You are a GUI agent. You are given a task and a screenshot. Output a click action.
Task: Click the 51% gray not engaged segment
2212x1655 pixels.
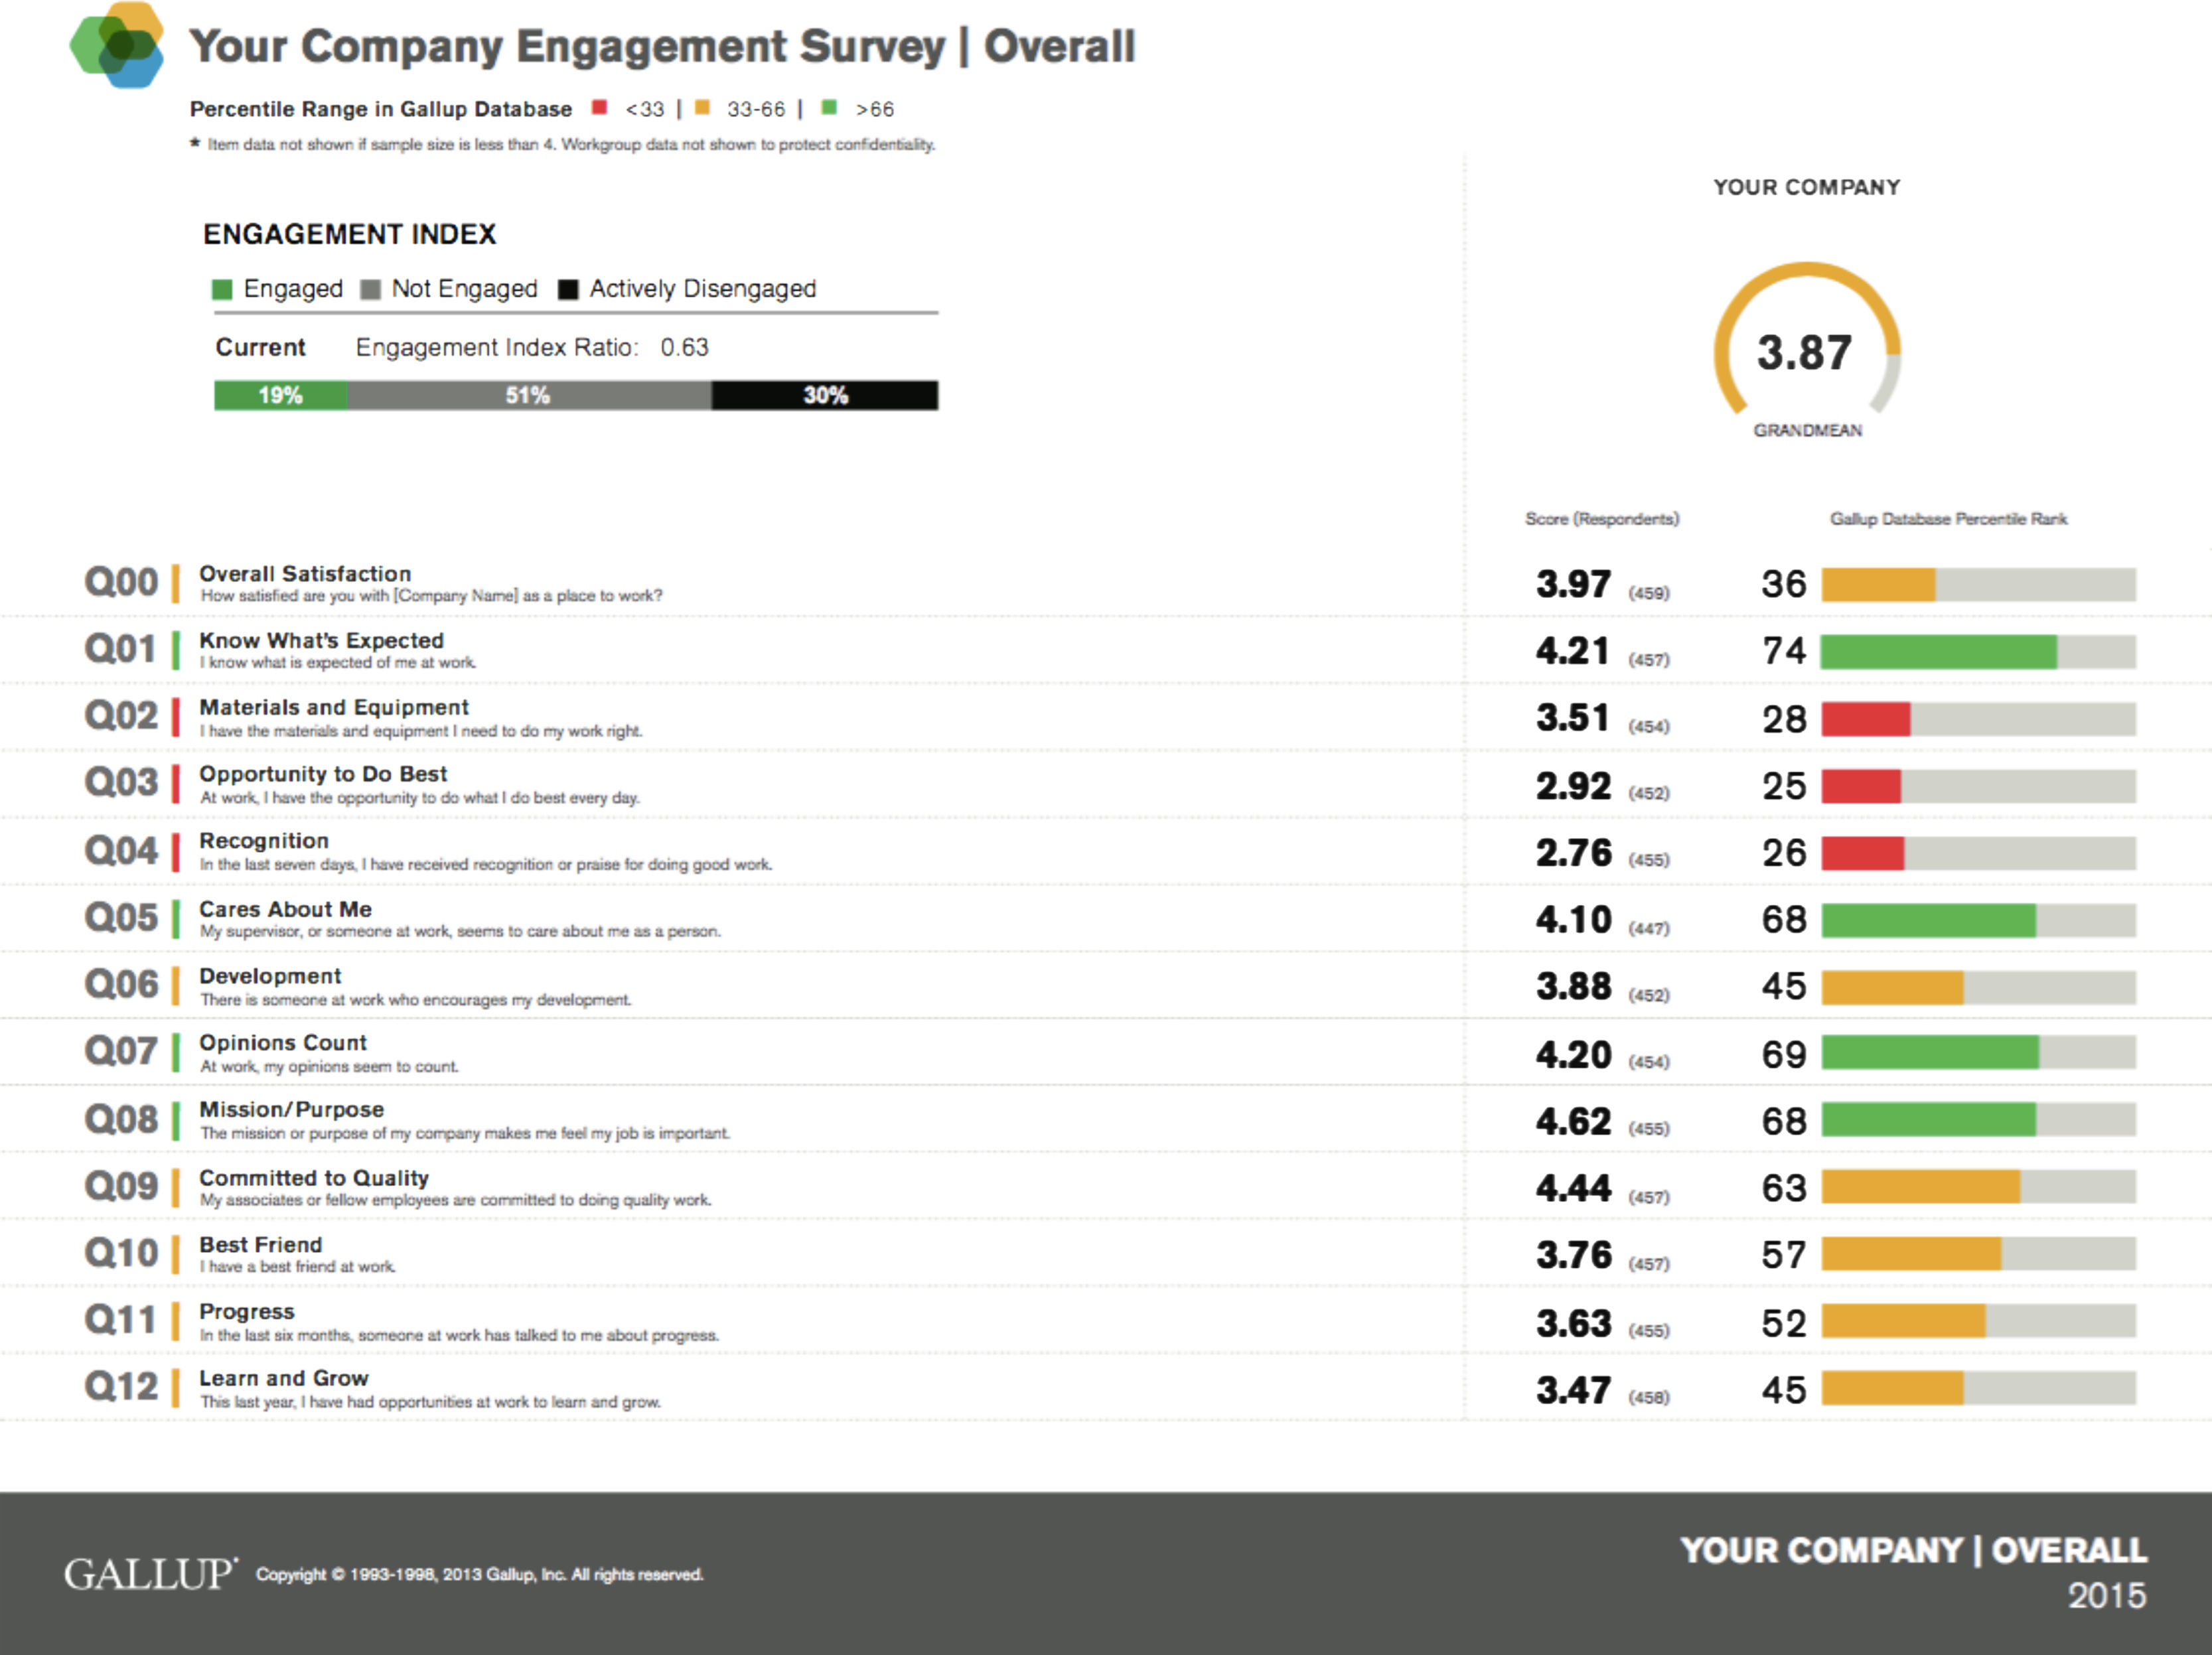[528, 395]
